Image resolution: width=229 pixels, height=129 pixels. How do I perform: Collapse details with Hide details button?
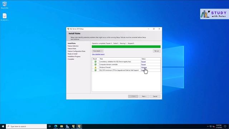[x=98, y=51]
